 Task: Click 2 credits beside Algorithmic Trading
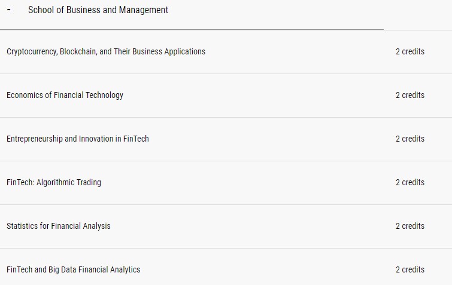point(409,183)
